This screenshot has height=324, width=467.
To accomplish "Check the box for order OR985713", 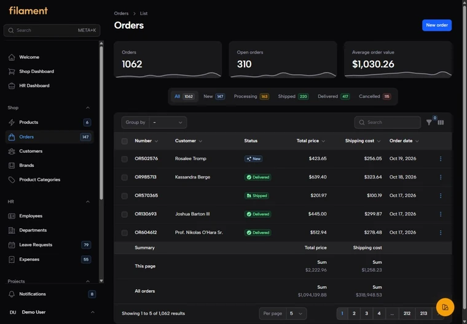I will click(x=125, y=177).
